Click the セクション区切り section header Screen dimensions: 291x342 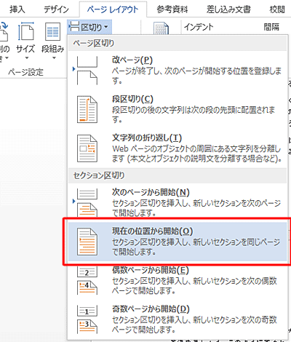tap(99, 175)
